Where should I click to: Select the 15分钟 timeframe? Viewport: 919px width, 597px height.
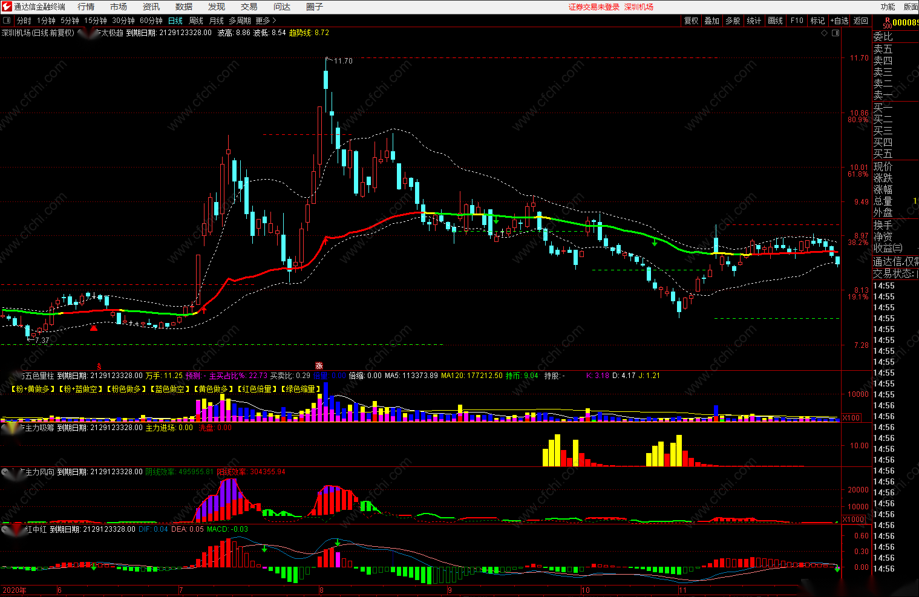pos(96,21)
